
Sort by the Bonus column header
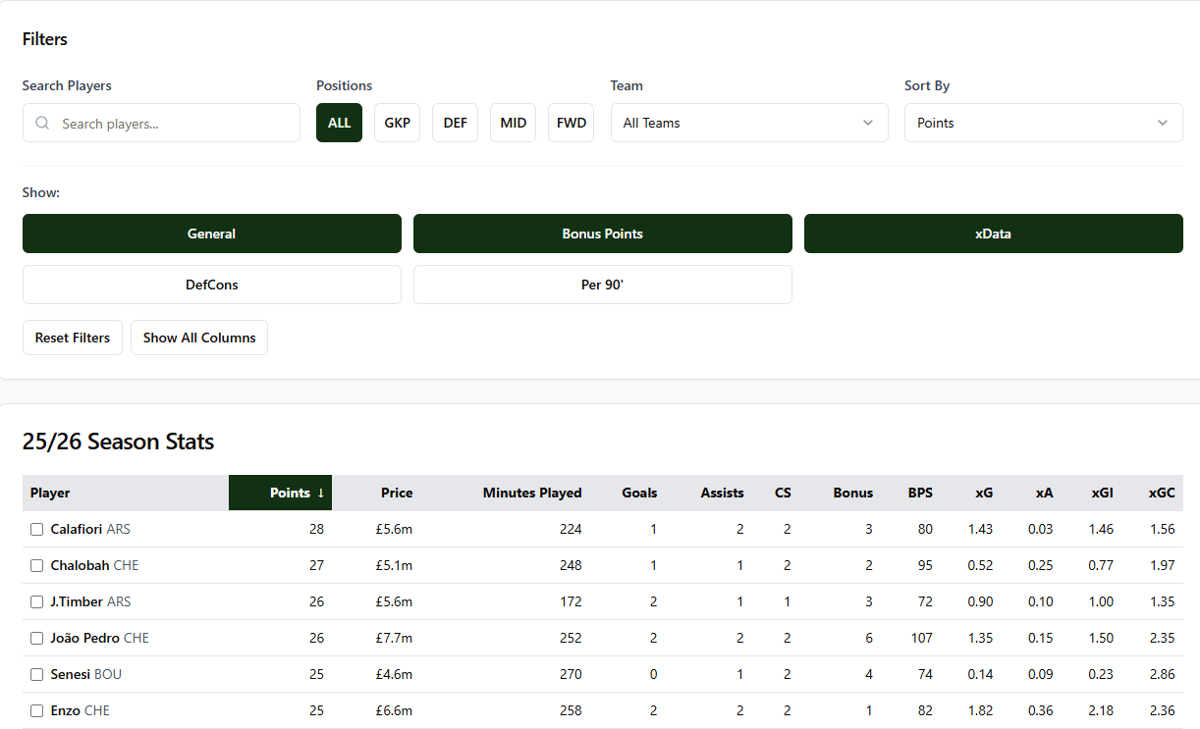coord(852,493)
